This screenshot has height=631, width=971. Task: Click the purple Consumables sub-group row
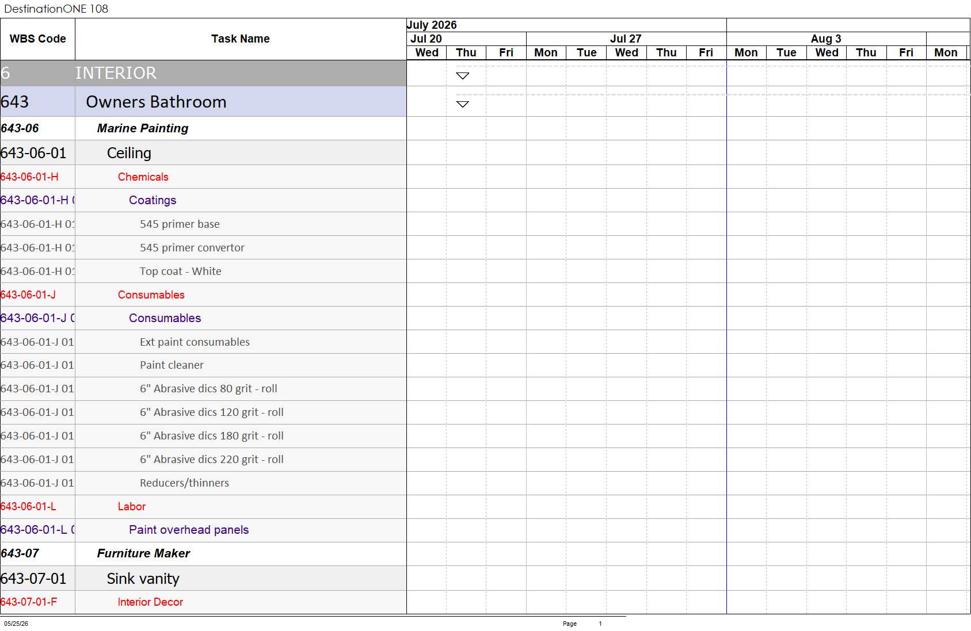click(203, 318)
